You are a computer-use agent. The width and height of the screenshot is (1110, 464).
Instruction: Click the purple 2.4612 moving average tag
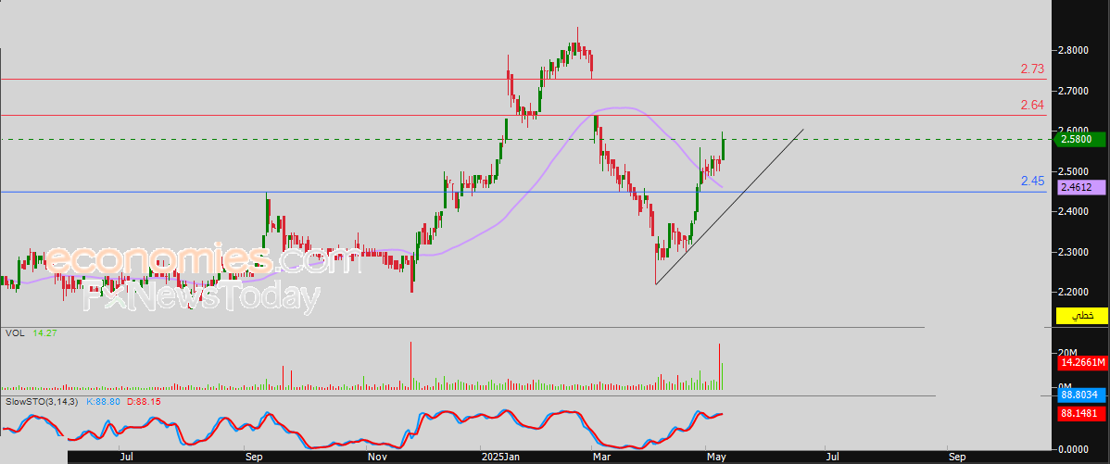pyautogui.click(x=1081, y=187)
